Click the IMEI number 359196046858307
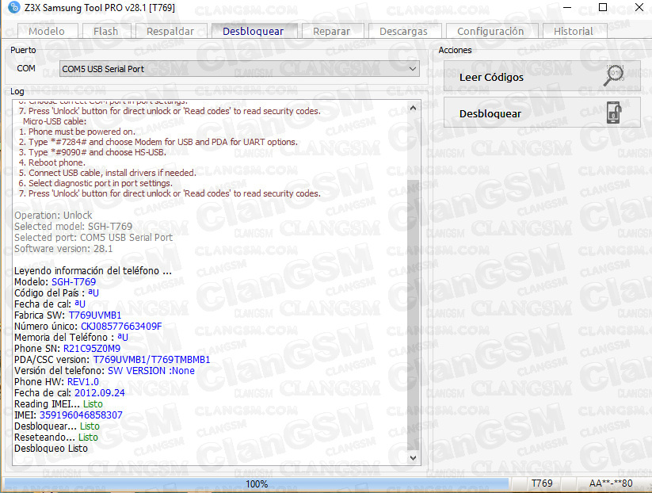 (81, 415)
